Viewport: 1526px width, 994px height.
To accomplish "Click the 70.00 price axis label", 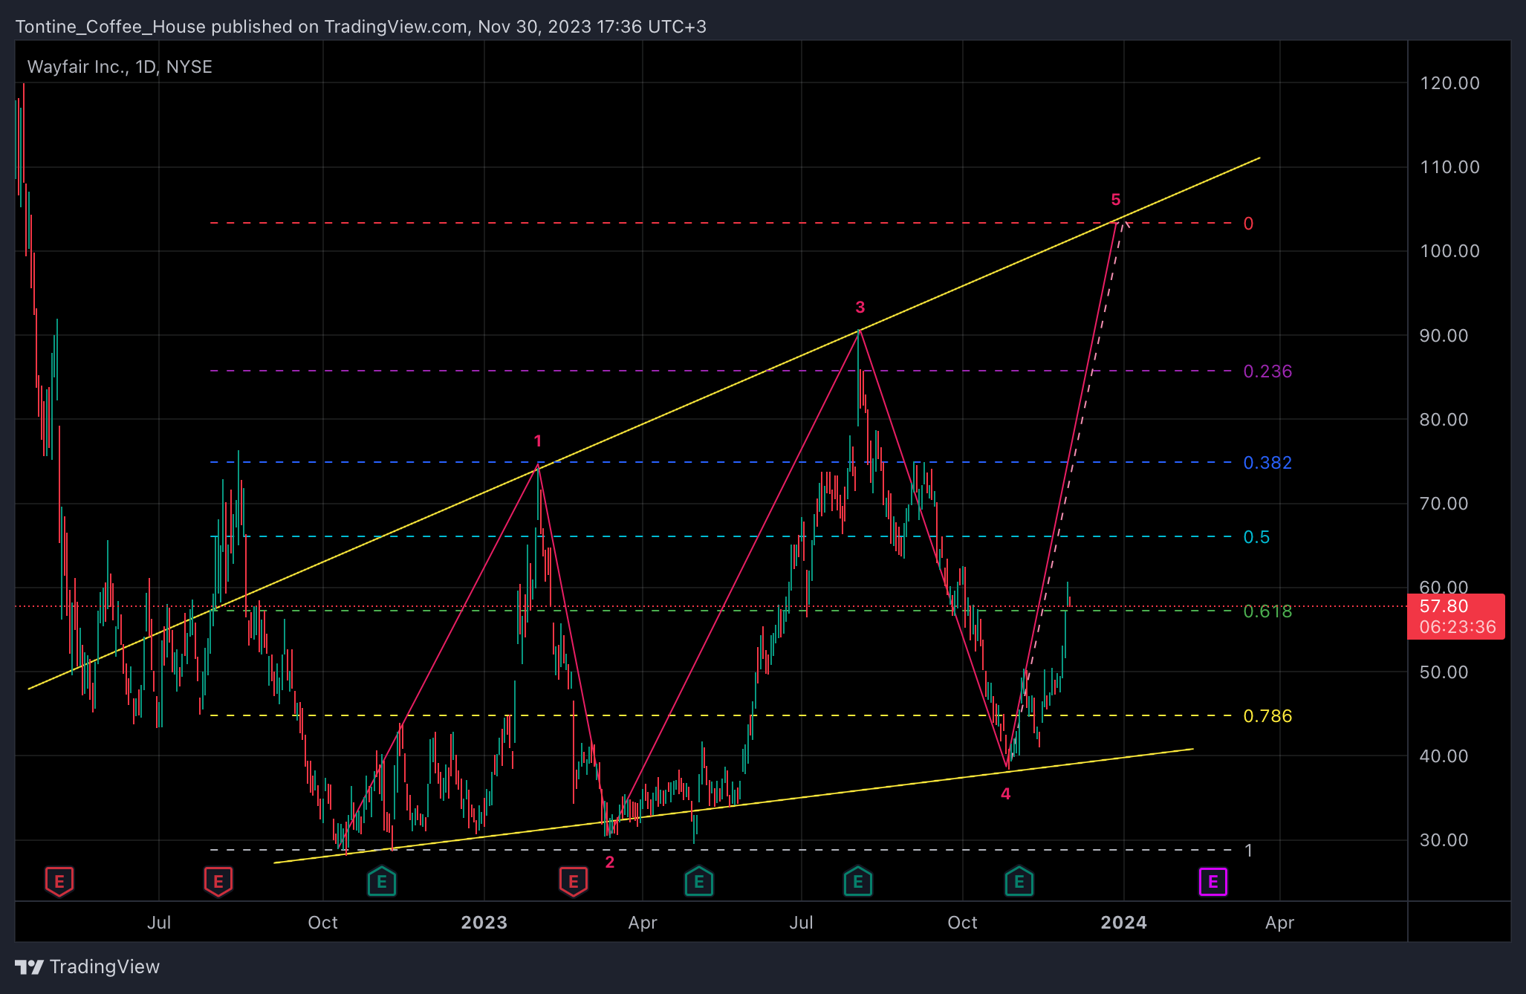I will (x=1444, y=504).
